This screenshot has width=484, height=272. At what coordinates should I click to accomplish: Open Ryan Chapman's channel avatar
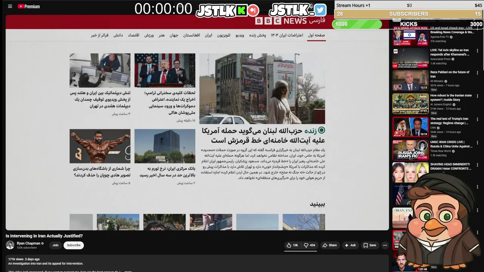10,245
